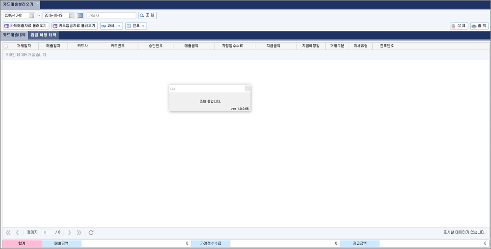Click 조회된 데이터가 없습니다 message row

[245, 55]
